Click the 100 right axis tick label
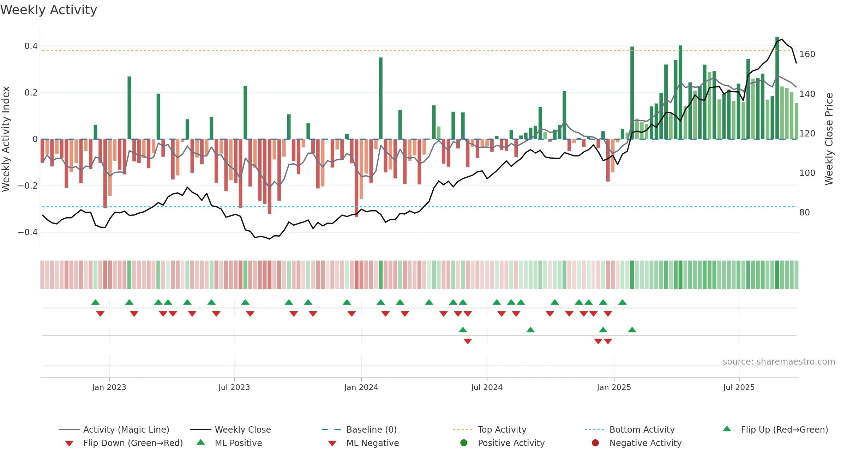This screenshot has width=847, height=476. pyautogui.click(x=807, y=173)
